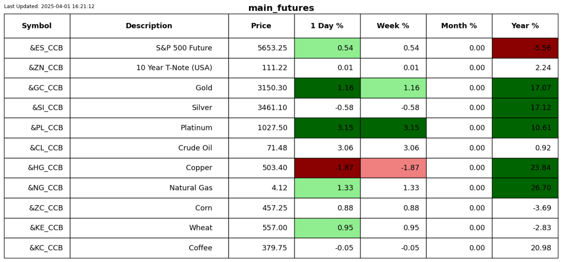Image resolution: width=562 pixels, height=262 pixels.
Task: Click Silver's Year % value 17.12
Action: [541, 108]
